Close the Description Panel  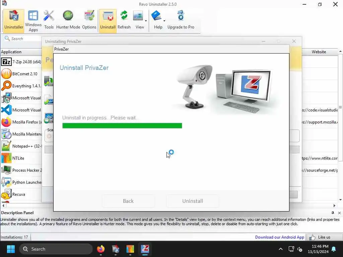pyautogui.click(x=339, y=213)
